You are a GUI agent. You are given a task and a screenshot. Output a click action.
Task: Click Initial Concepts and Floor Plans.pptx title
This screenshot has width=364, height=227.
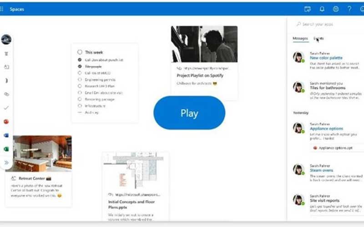[x=131, y=205]
